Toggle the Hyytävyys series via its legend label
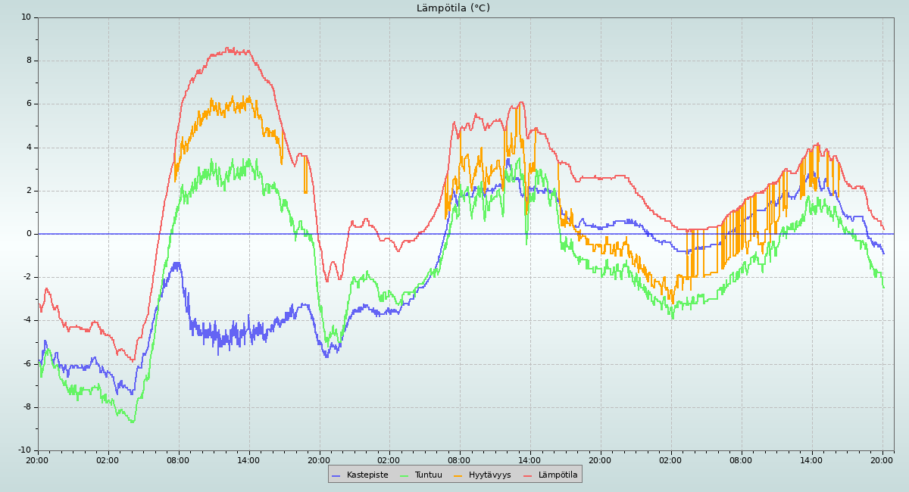 tap(489, 475)
